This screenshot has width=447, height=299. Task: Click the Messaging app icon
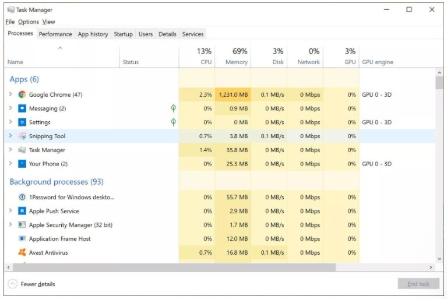[x=22, y=108]
